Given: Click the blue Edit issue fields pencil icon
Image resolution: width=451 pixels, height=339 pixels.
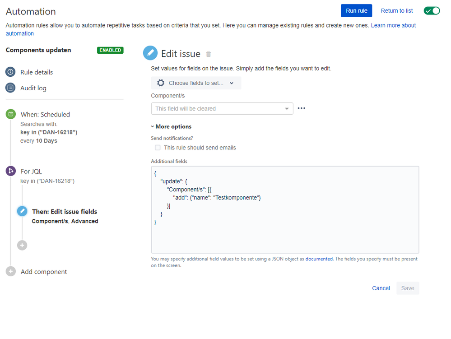Looking at the screenshot, I should (22, 211).
